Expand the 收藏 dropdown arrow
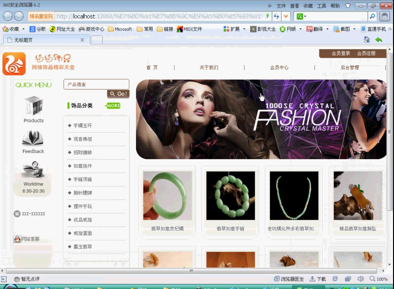The image size is (394, 289). tap(23, 29)
